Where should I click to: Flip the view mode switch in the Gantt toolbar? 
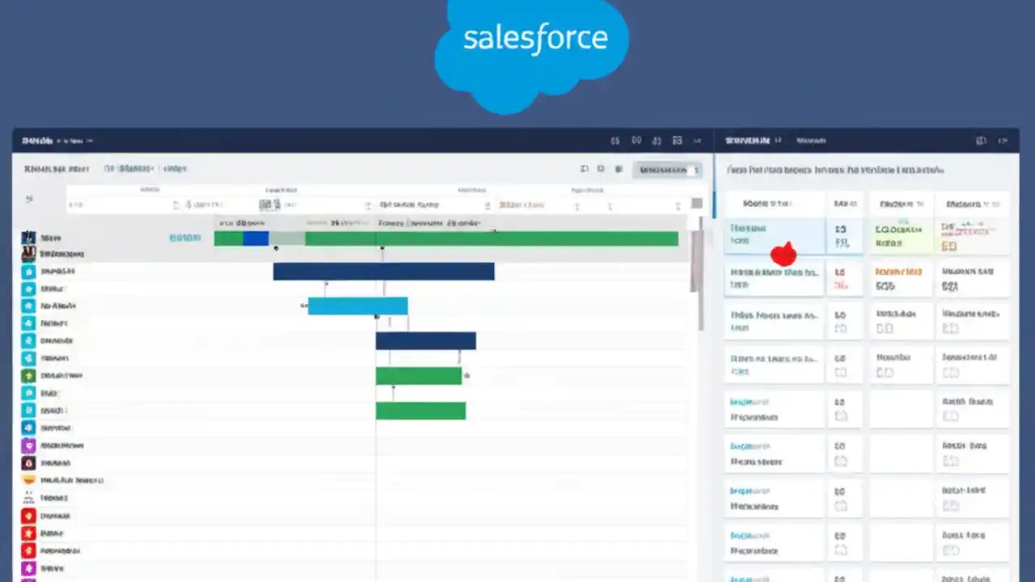point(691,170)
